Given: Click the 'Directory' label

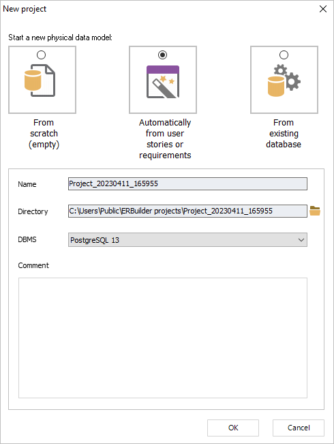Looking at the screenshot, I should 33,211.
